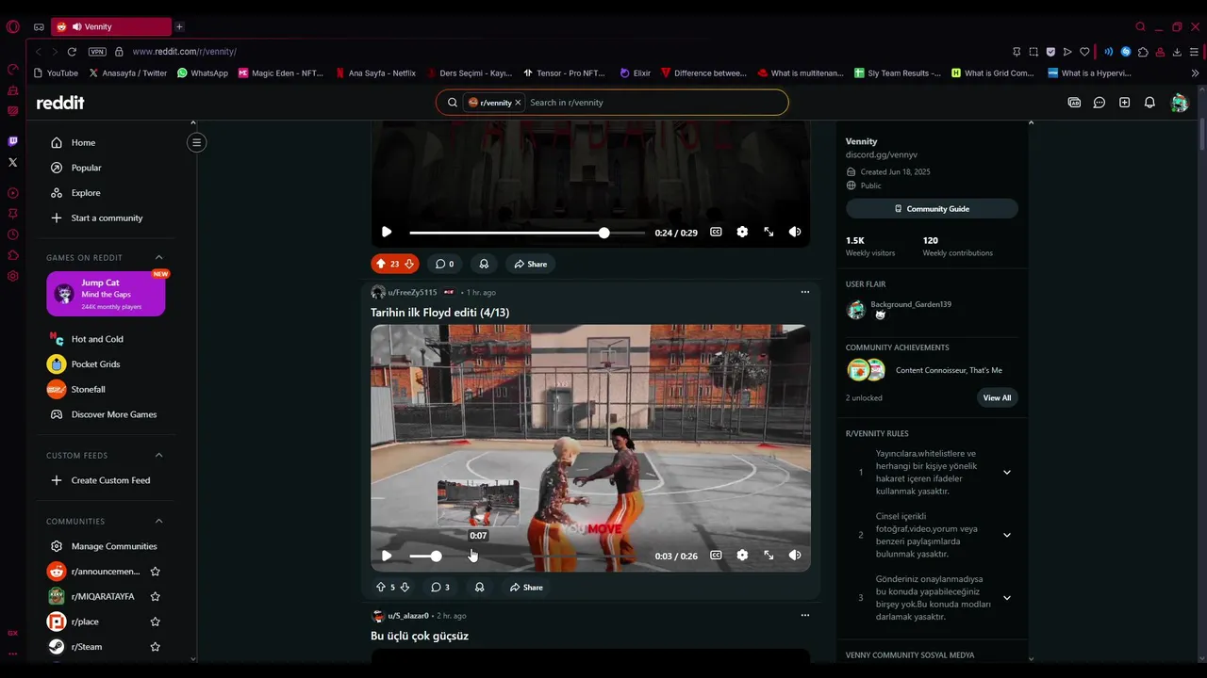This screenshot has height=678, width=1207.
Task: Open the more options menu on the S_alazar0 post
Action: click(x=804, y=615)
